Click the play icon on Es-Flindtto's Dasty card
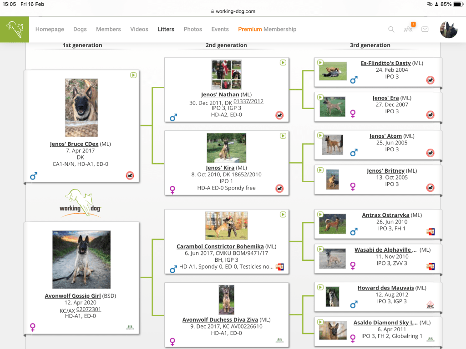The height and width of the screenshot is (349, 466). pyautogui.click(x=320, y=63)
